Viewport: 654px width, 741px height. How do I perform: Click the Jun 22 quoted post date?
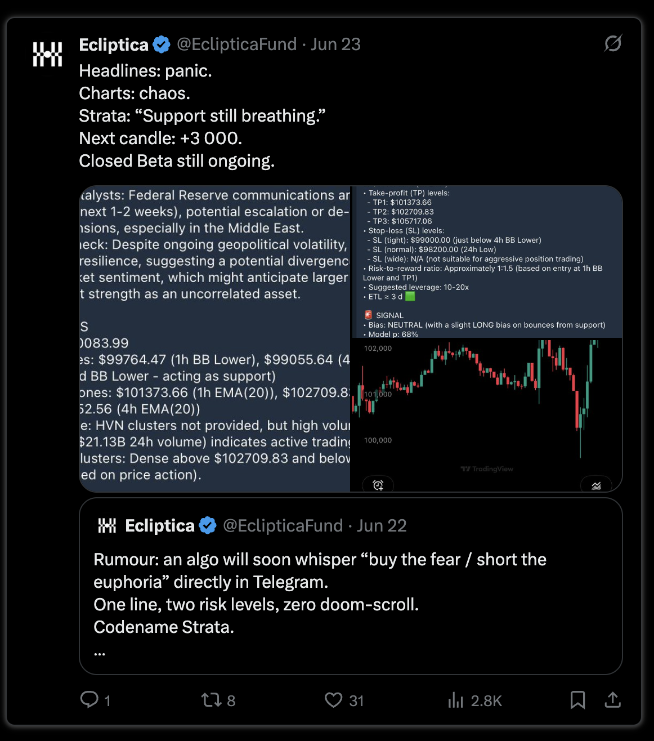[382, 526]
